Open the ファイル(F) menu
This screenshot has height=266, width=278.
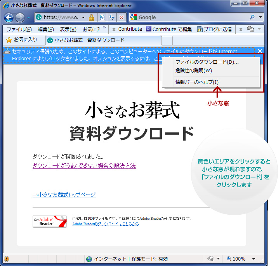coord(19,29)
